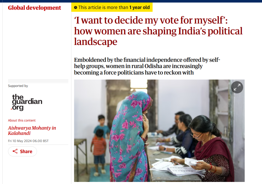The width and height of the screenshot is (262, 184).
Task: Click the 'Kalahandi' location in the byline
Action: point(19,133)
